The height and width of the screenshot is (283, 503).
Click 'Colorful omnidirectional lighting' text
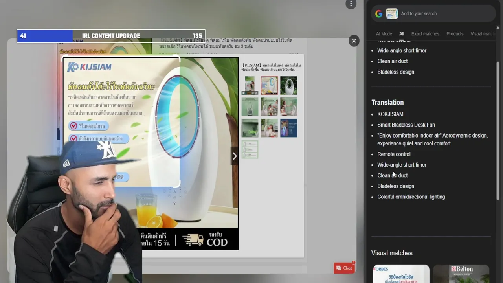point(411,197)
